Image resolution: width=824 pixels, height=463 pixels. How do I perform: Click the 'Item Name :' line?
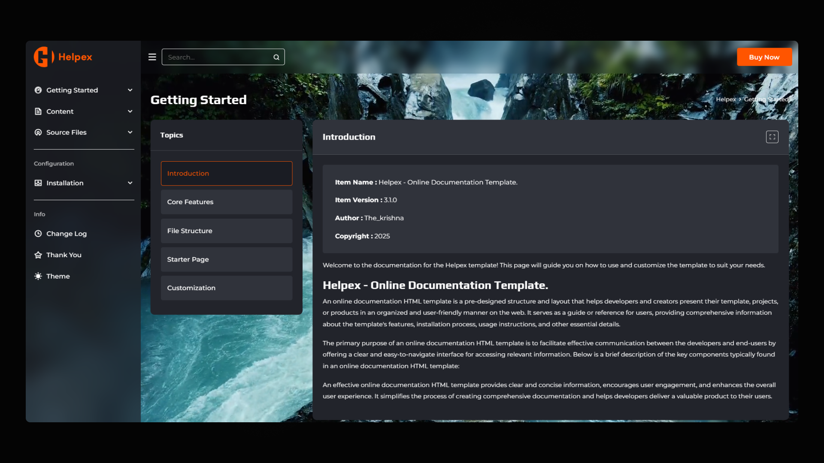(x=426, y=182)
